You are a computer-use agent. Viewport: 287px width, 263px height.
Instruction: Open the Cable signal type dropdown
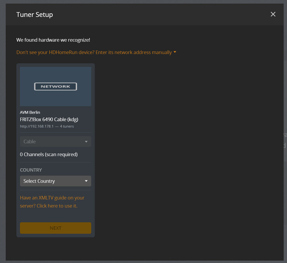[56, 141]
